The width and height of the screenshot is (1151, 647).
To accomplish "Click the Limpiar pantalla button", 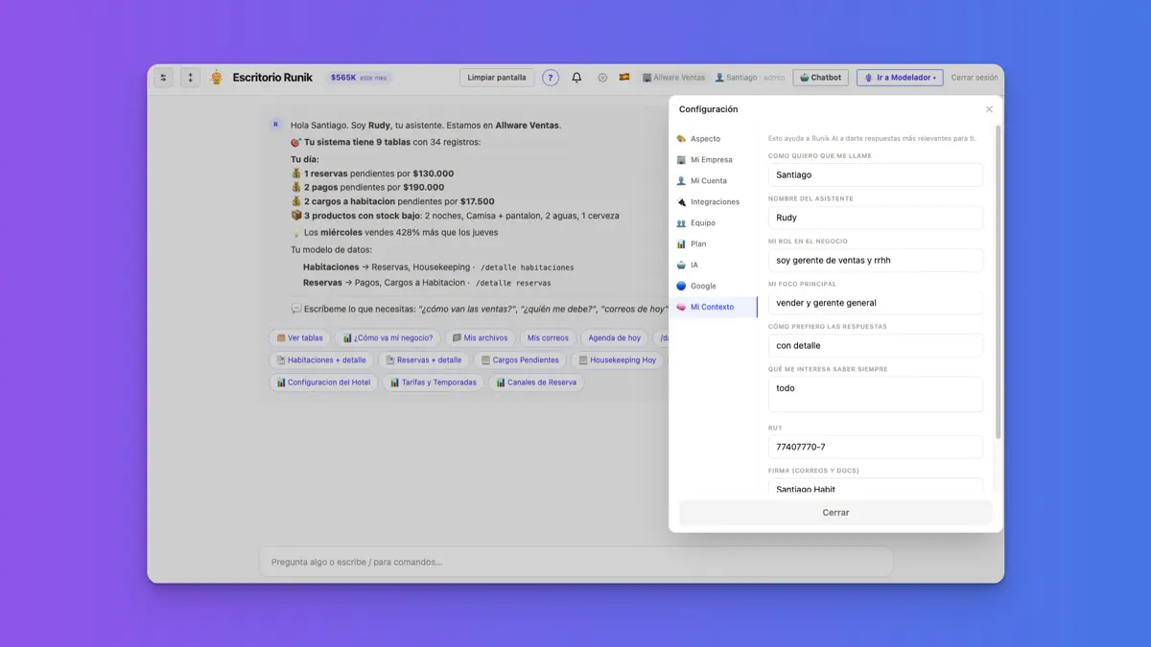I will coord(497,78).
